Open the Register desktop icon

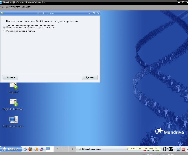click(x=14, y=88)
